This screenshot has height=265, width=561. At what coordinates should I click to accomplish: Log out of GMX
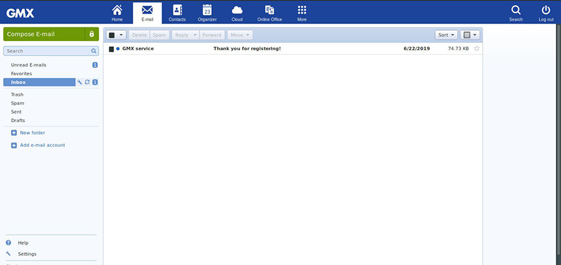click(x=546, y=13)
